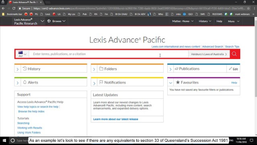
Task: Open the Advanced Search link
Action: [x=213, y=47]
